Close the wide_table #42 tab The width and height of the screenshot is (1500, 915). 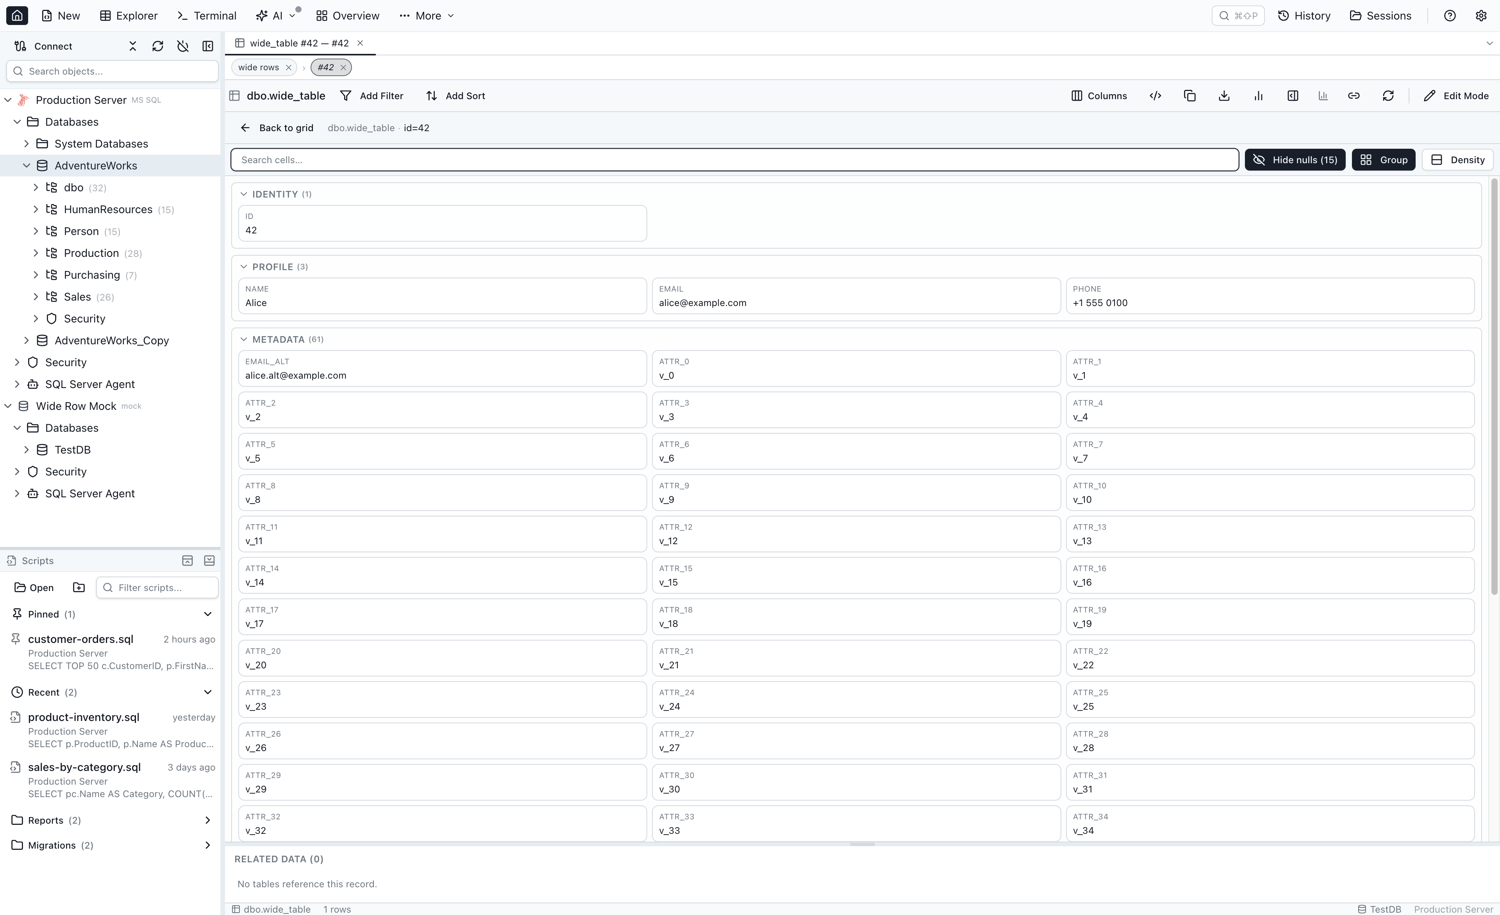point(360,43)
